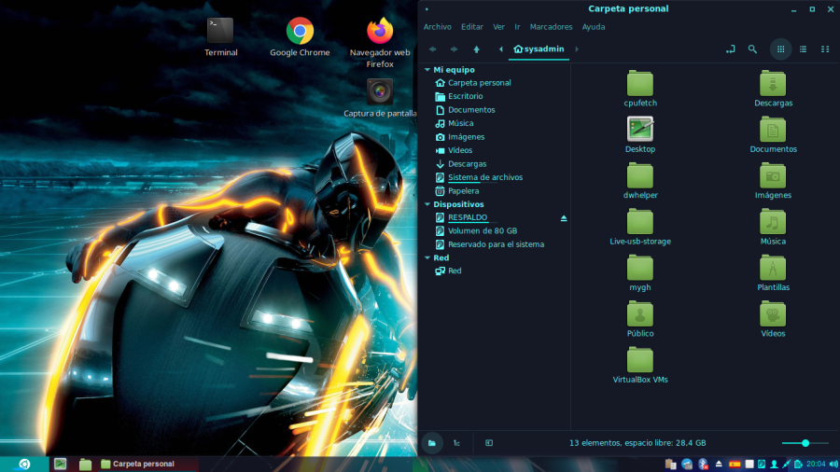Screen dimensions: 840x472
Task: Open the Marcadores menu
Action: coord(551,27)
